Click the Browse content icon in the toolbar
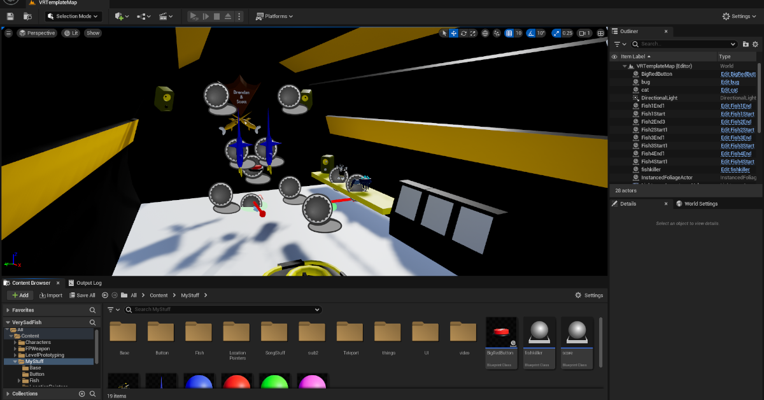 pyautogui.click(x=27, y=16)
